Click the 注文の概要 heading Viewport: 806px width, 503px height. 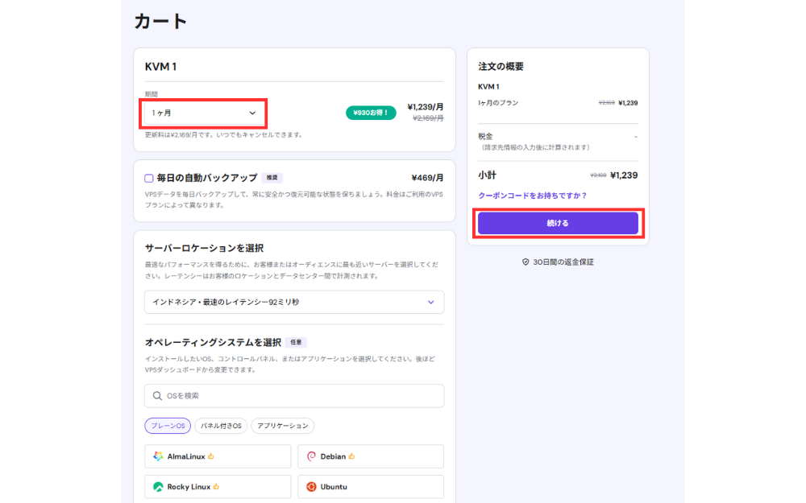pos(501,66)
